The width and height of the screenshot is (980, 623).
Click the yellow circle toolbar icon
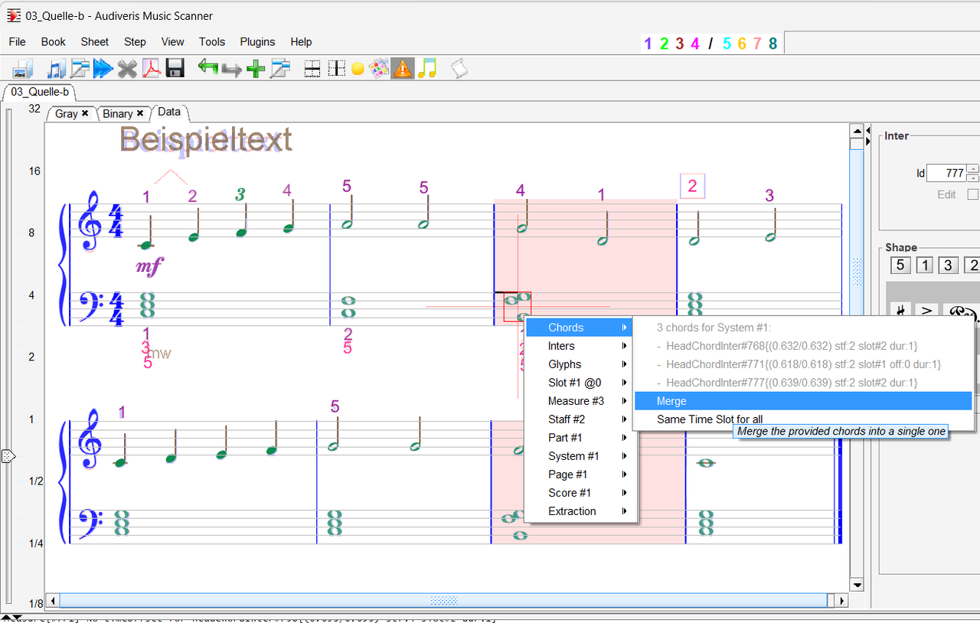[x=358, y=69]
